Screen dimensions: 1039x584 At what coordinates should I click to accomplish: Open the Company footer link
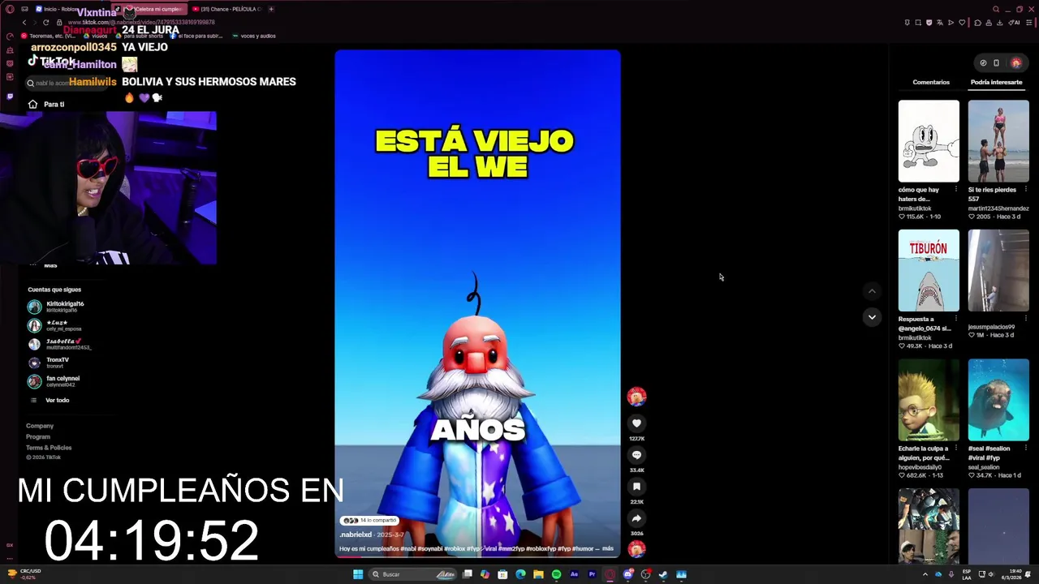40,426
